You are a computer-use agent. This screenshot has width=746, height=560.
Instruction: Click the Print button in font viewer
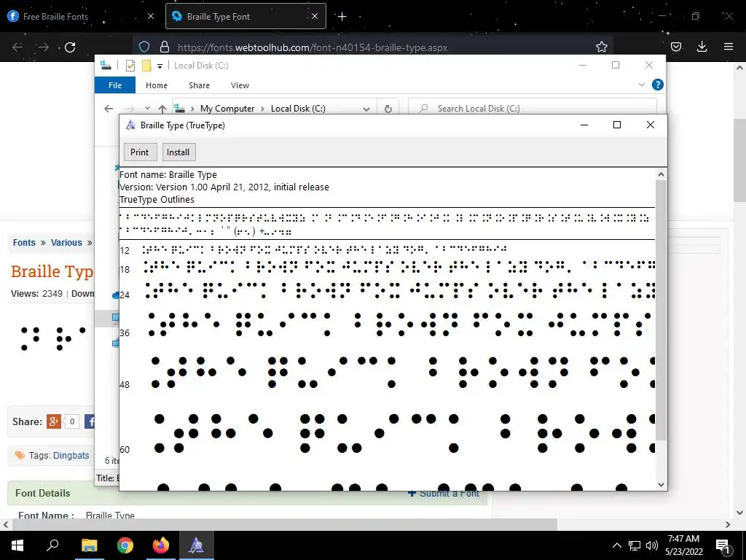point(139,152)
